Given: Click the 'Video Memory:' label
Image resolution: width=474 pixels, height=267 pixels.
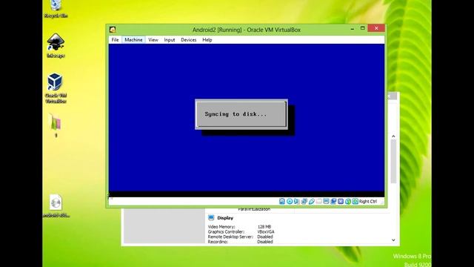Looking at the screenshot, I should [x=221, y=227].
